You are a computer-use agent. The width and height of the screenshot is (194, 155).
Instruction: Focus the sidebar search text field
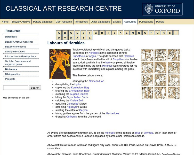pos(16,88)
